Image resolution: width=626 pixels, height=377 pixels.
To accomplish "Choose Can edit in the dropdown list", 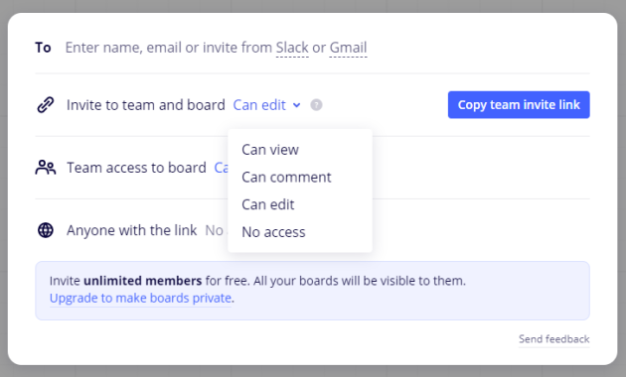I will coord(268,204).
